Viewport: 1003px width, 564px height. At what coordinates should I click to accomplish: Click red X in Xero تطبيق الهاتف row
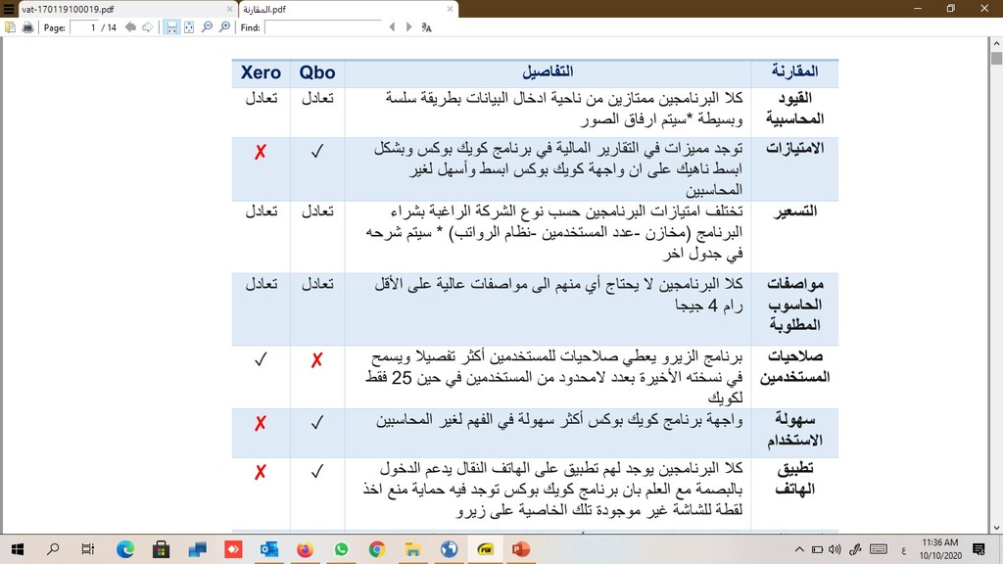(261, 473)
